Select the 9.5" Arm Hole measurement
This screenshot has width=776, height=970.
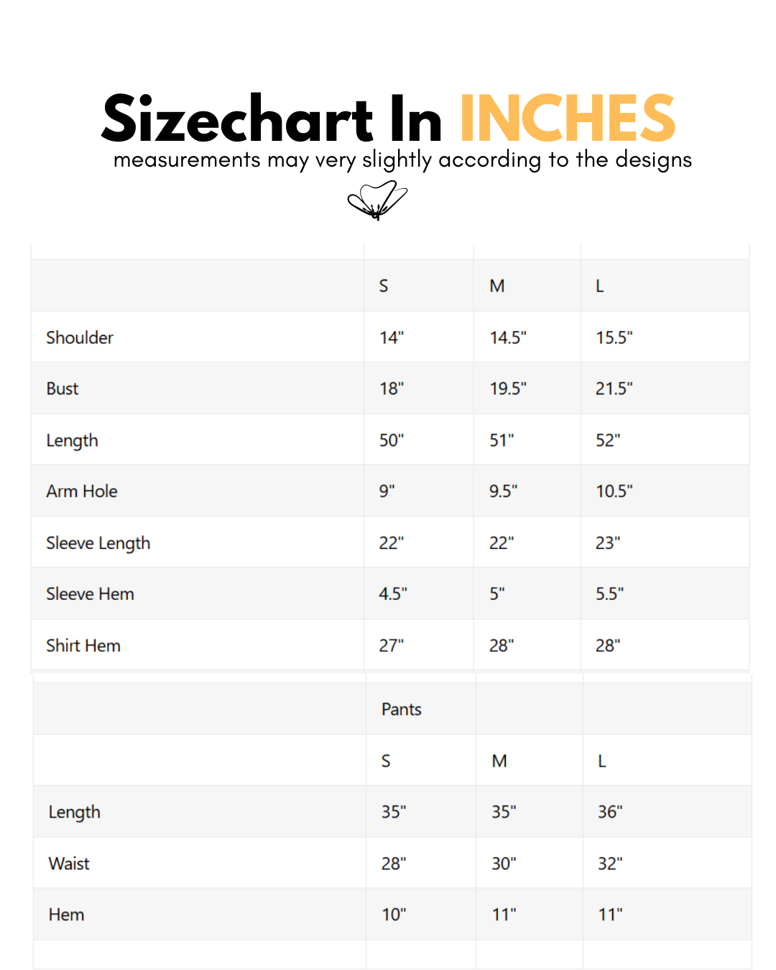point(503,491)
